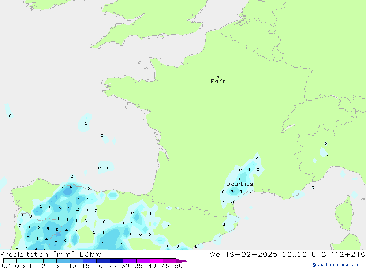
Task: Select the 30–35 mm purple legend box
Action: [130, 261]
